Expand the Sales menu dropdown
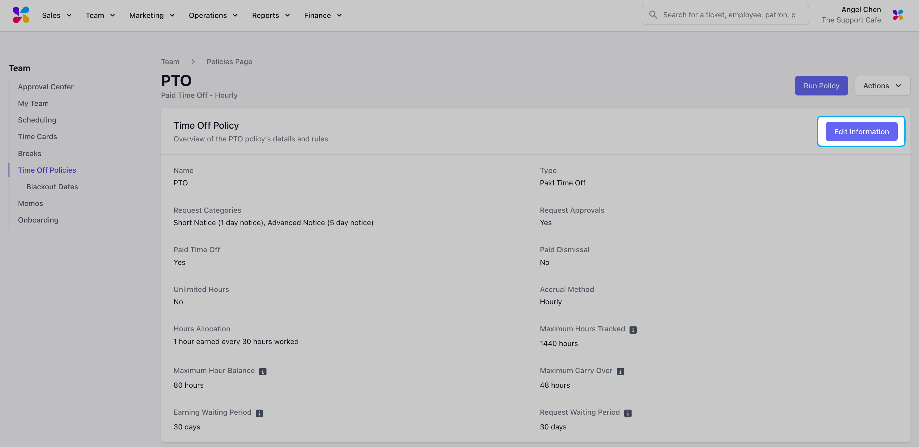Screen dimensions: 919x447 57,15
